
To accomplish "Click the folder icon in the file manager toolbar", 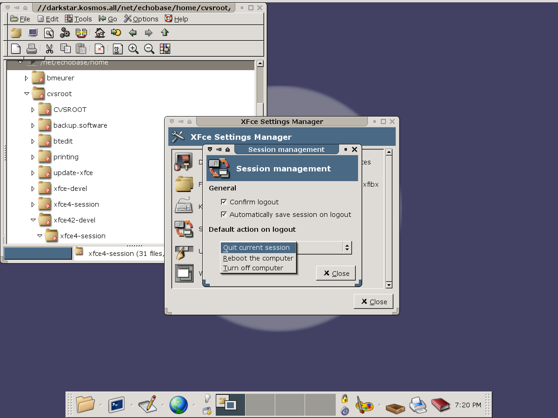I will [x=16, y=33].
